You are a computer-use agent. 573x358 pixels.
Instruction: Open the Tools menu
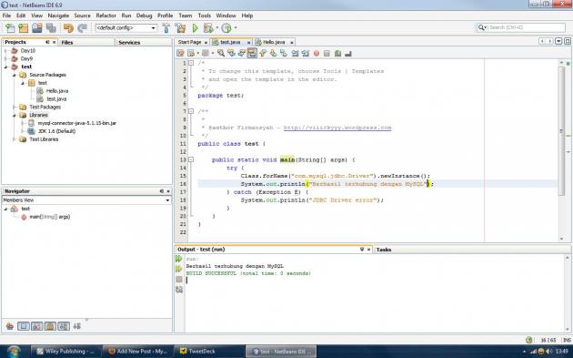click(205, 15)
